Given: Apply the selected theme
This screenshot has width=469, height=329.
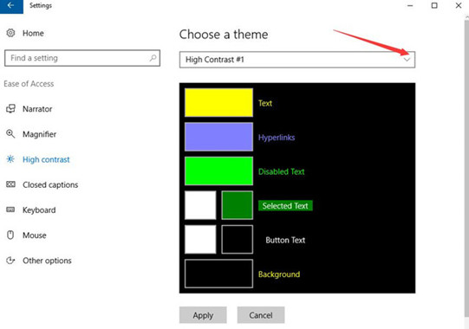Looking at the screenshot, I should click(203, 315).
